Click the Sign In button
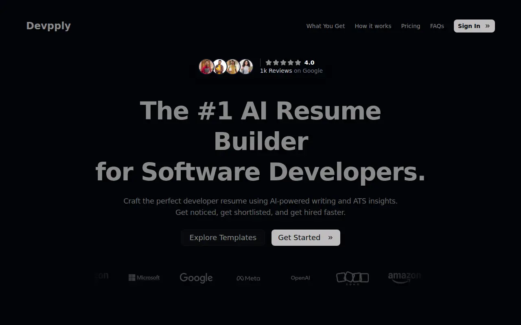 [474, 26]
